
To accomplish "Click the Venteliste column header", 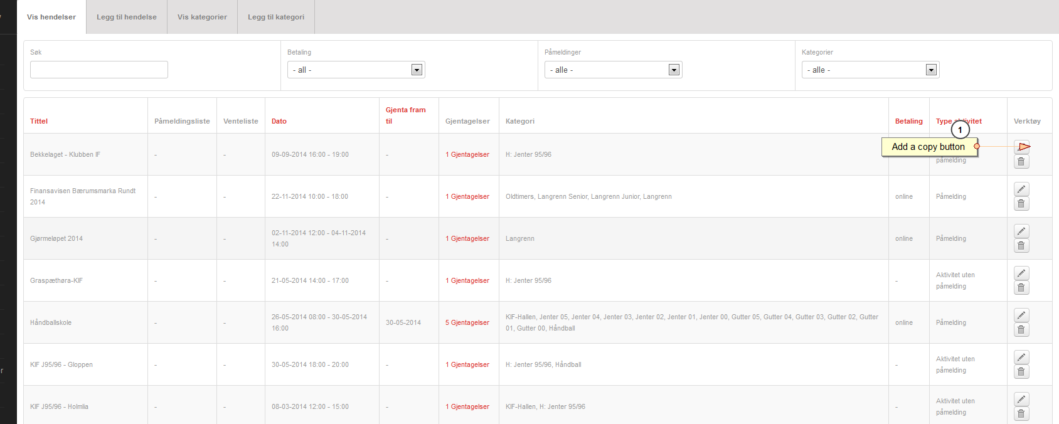I will 241,121.
